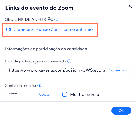Click Copiar link for the guest URL
This screenshot has width=136, height=119.
(x=118, y=70)
